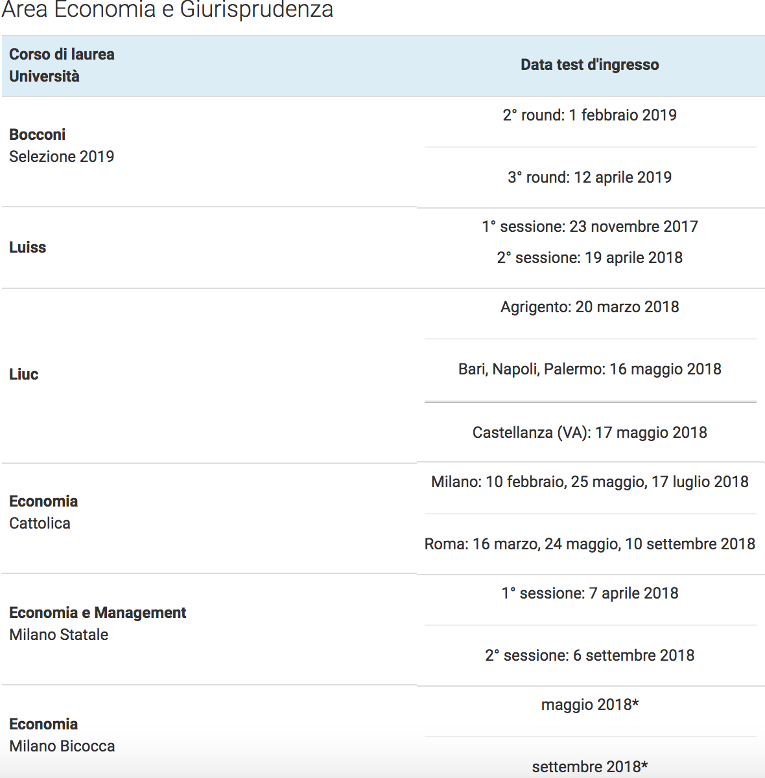Click 'Economia' above Cattolica
The image size is (765, 778).
(x=43, y=501)
